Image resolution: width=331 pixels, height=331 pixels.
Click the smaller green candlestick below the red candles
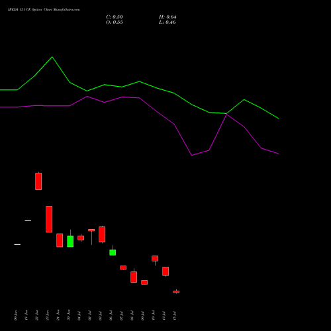pyautogui.click(x=113, y=252)
